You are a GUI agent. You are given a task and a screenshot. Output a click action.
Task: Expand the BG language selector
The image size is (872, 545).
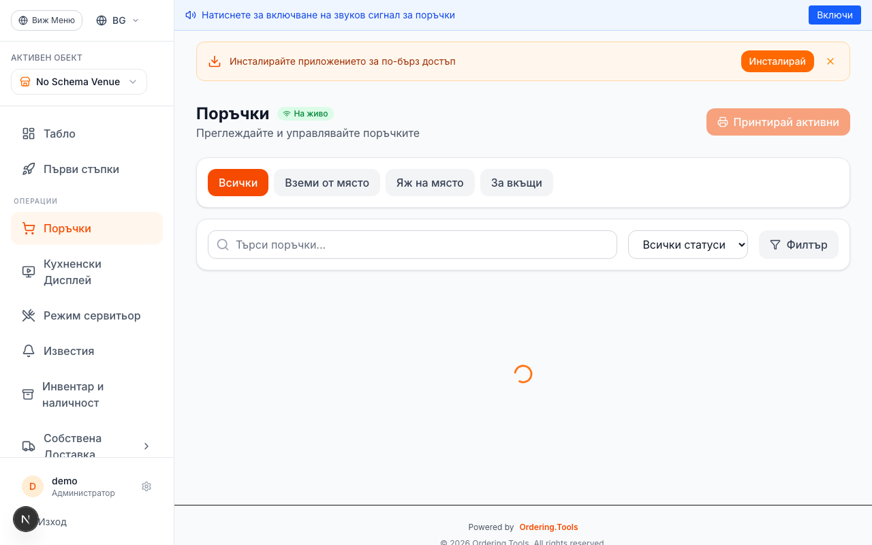(x=116, y=20)
